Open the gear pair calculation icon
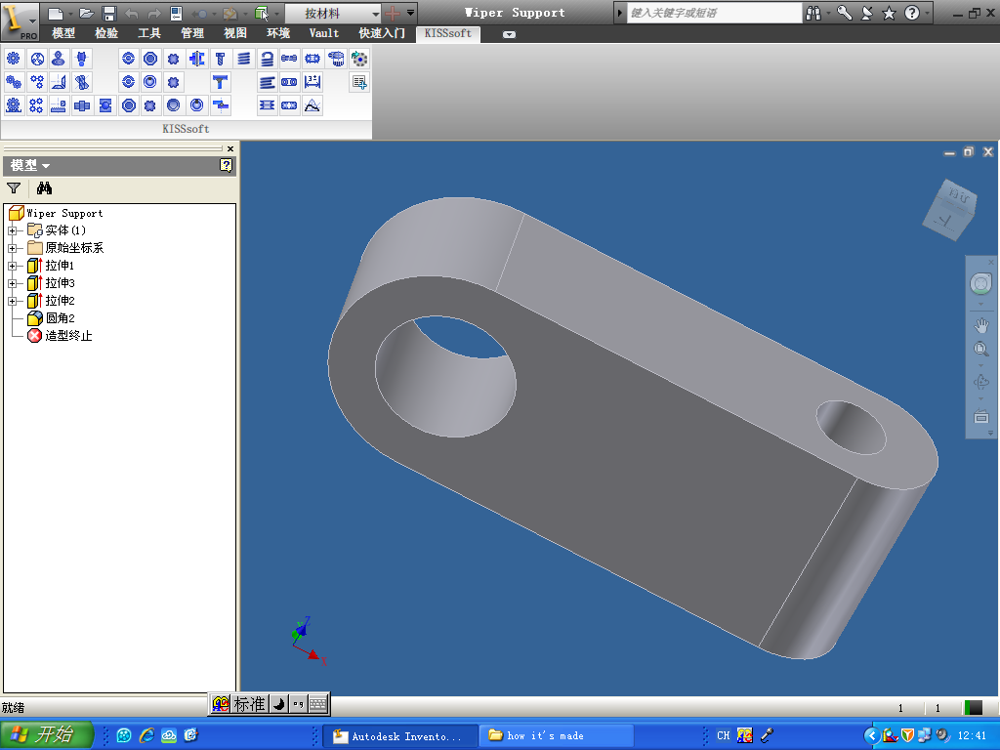Image resolution: width=1000 pixels, height=750 pixels. click(14, 82)
